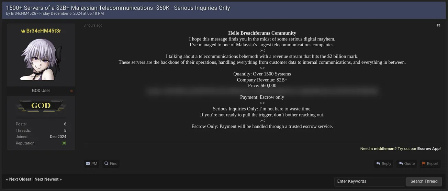The image size is (448, 191).
Task: Open the Escrow App link
Action: pos(428,148)
